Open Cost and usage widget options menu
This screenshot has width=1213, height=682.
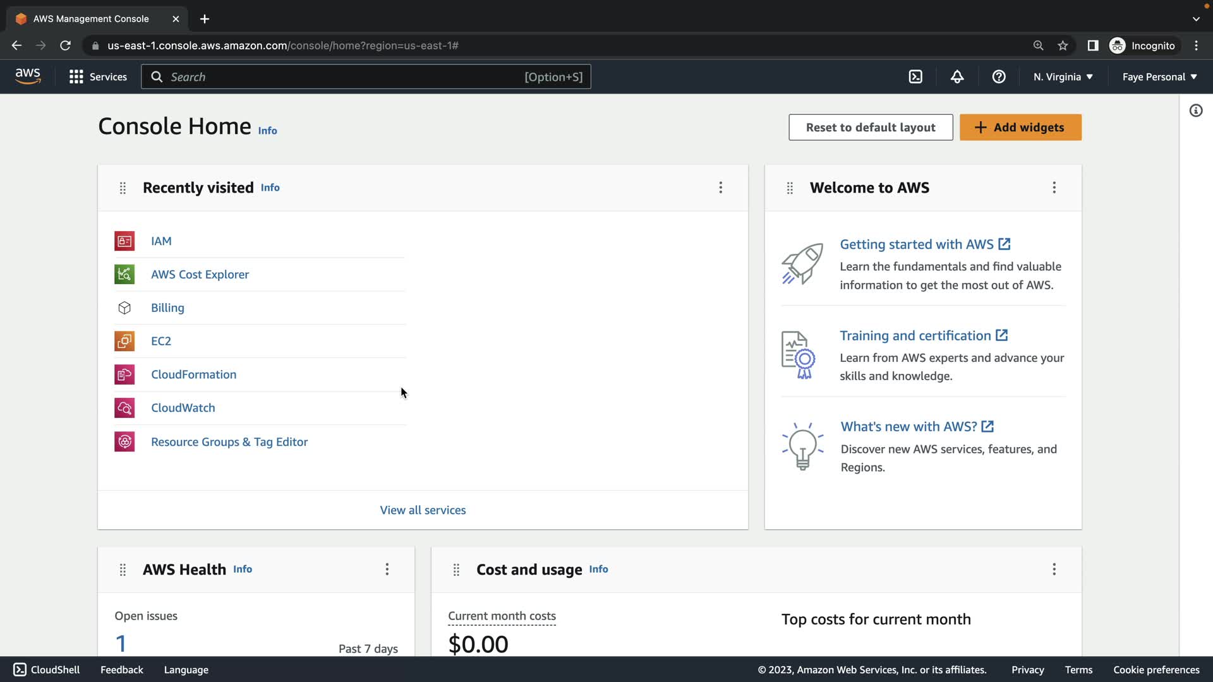tap(1054, 570)
